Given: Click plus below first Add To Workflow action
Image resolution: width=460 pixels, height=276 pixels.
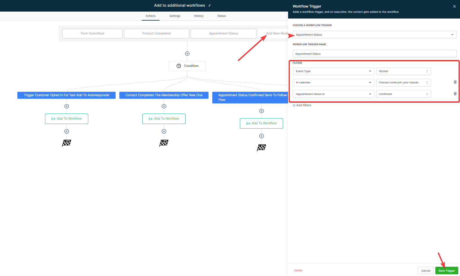Looking at the screenshot, I should pyautogui.click(x=67, y=131).
